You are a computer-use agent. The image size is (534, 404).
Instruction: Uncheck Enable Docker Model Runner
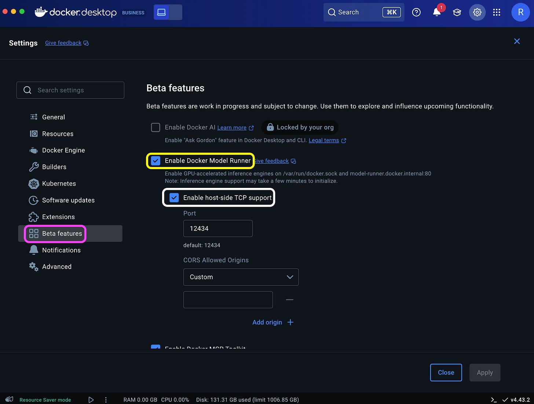pos(156,160)
